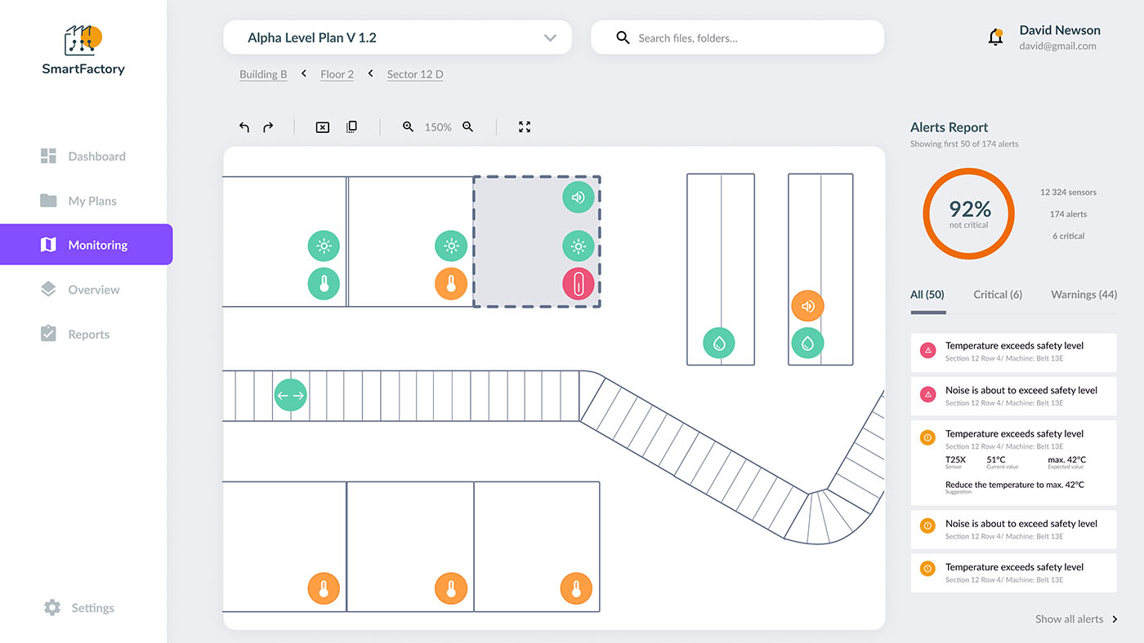
Task: Open the Alpha Level Plan version dropdown
Action: (548, 37)
